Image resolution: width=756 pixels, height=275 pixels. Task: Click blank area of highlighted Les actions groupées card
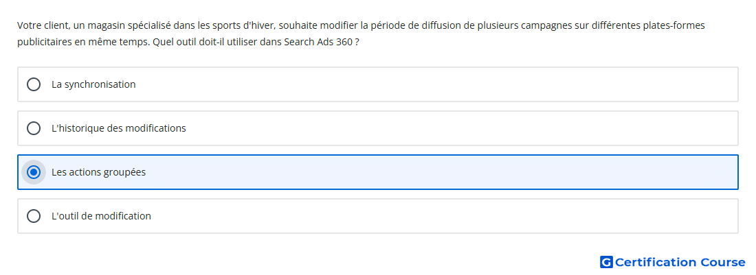434,172
